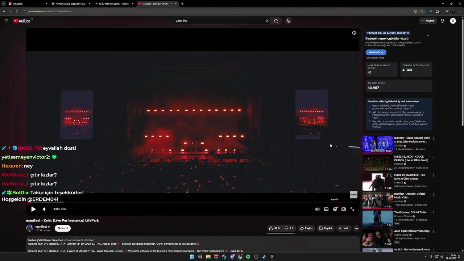Download the video with İndir
This screenshot has height=261, width=464.
pyautogui.click(x=344, y=228)
